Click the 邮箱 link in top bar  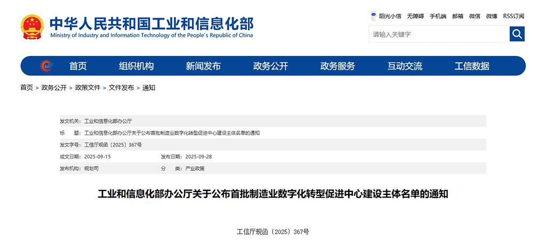(x=457, y=16)
